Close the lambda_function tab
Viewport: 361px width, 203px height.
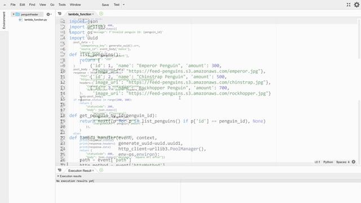pos(93,14)
